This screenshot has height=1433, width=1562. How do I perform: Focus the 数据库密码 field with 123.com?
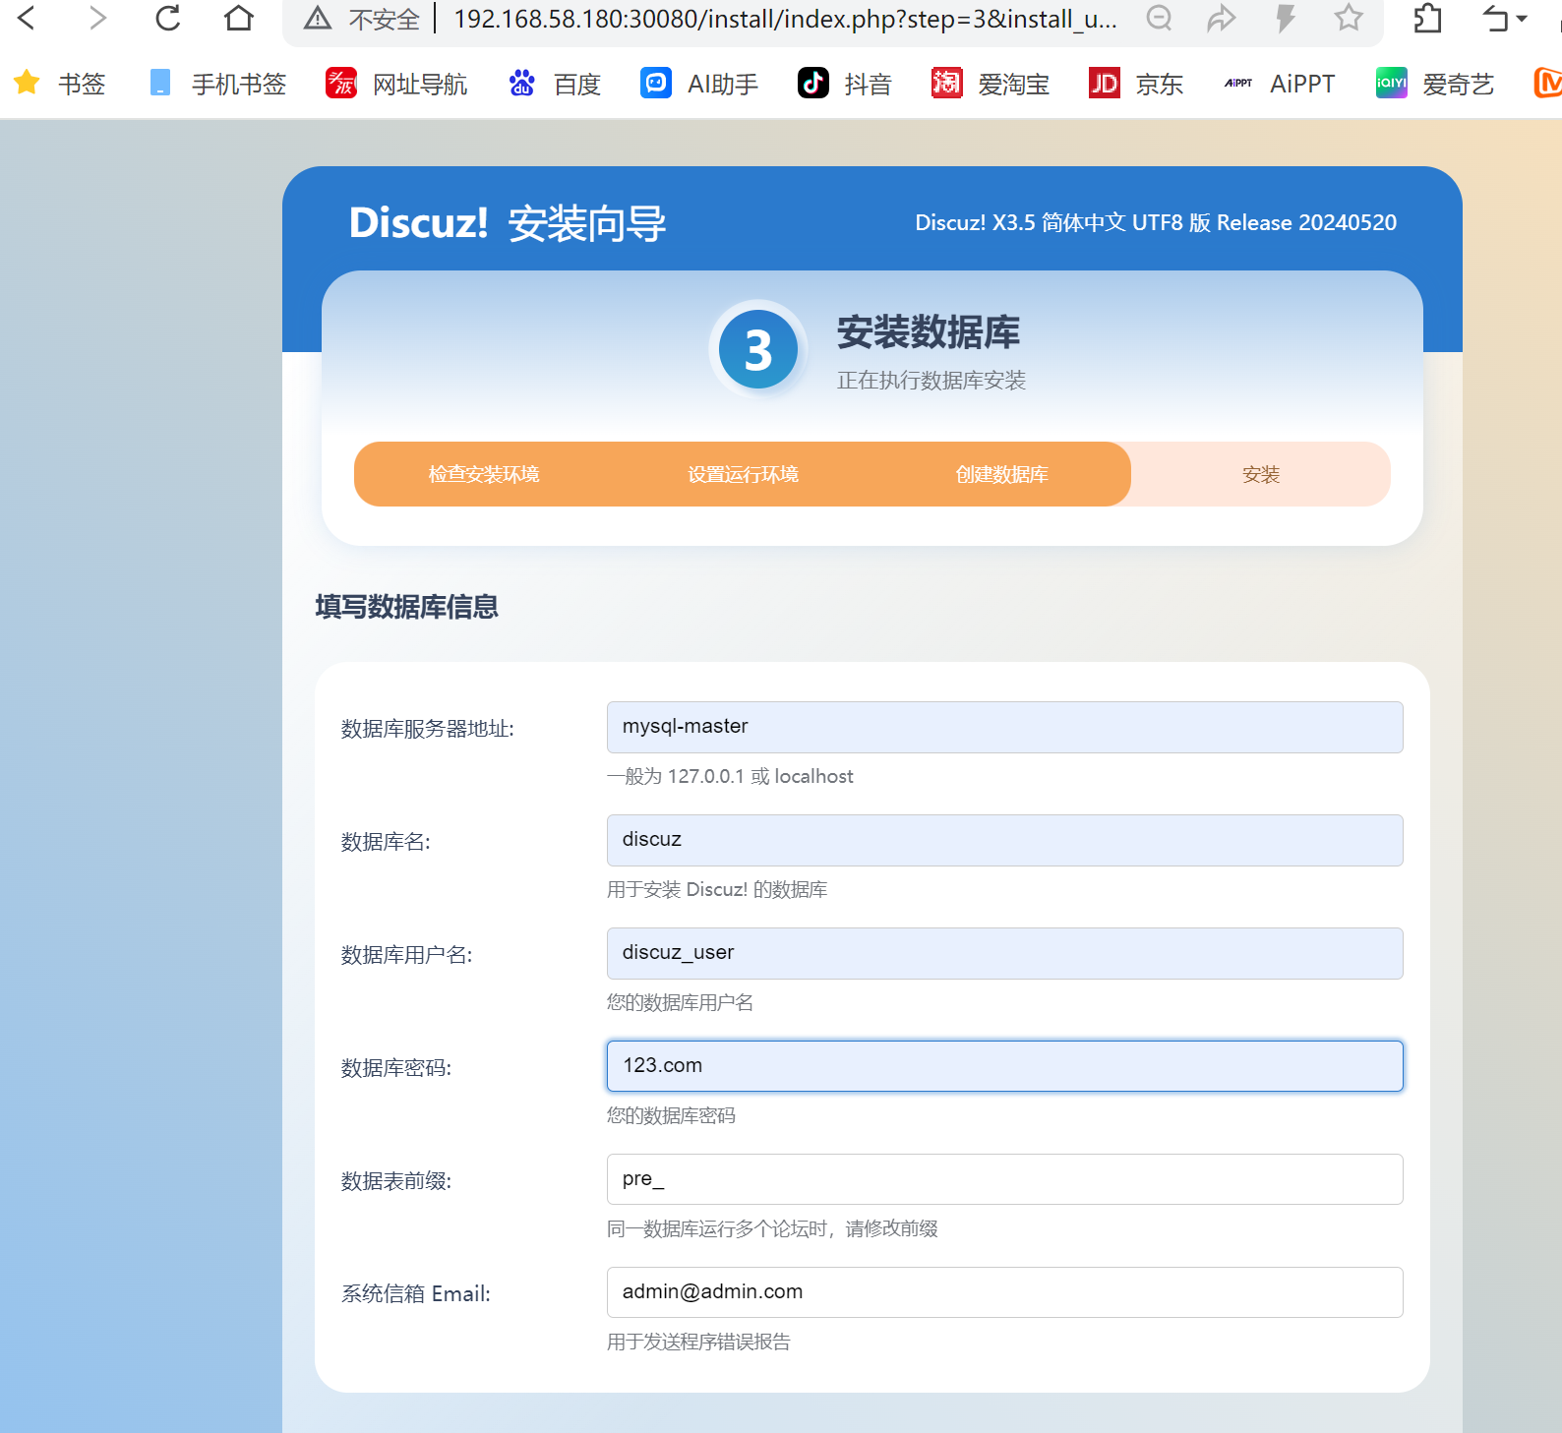pyautogui.click(x=1004, y=1066)
